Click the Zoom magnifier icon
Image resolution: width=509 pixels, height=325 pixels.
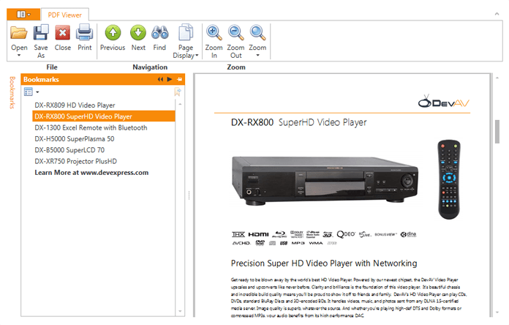click(257, 32)
